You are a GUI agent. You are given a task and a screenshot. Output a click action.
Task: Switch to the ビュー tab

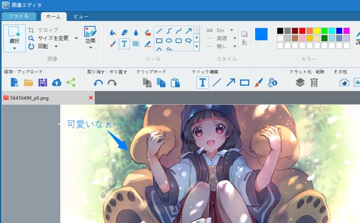81,16
